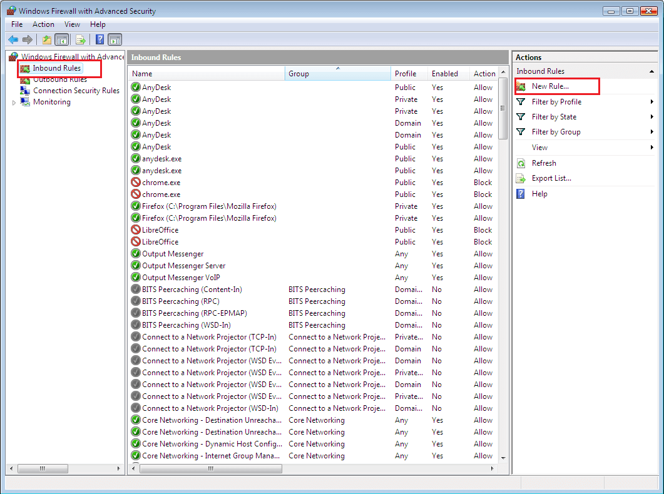Open the Filter by Group submenu arrow
Screen dimensions: 664x494
pos(651,132)
